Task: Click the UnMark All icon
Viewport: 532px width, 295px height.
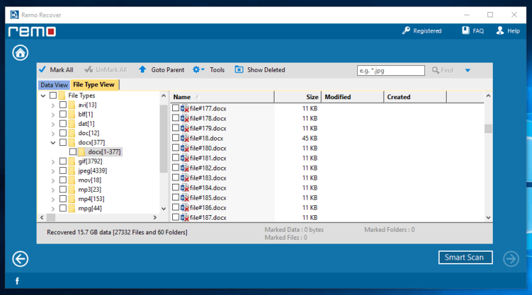Action: pos(88,69)
